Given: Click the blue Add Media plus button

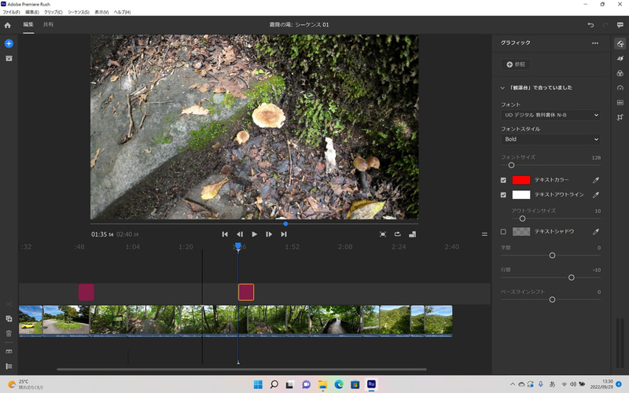Looking at the screenshot, I should click(x=9, y=43).
